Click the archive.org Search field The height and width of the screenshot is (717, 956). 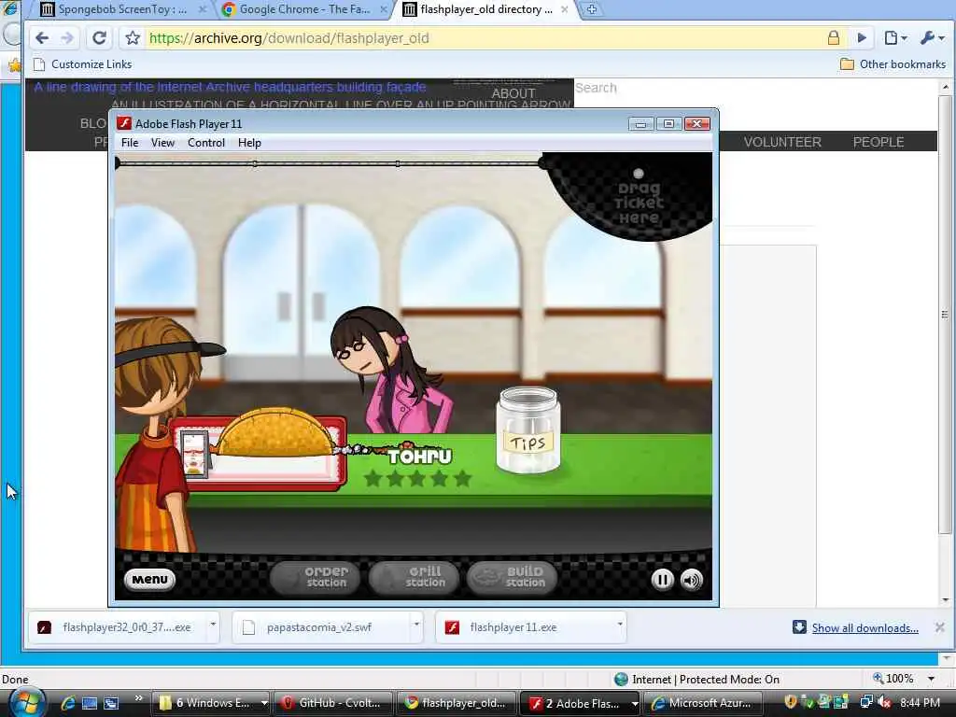754,88
